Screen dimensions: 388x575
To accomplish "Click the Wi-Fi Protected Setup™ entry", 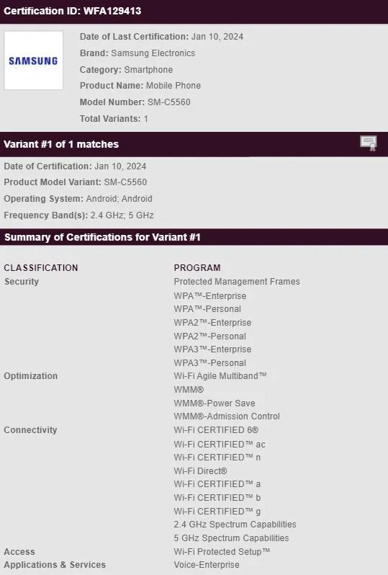I will coord(222,551).
